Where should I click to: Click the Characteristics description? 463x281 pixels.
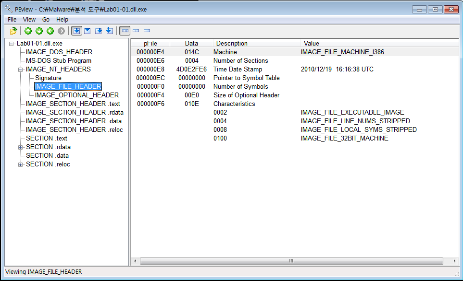[x=234, y=104]
